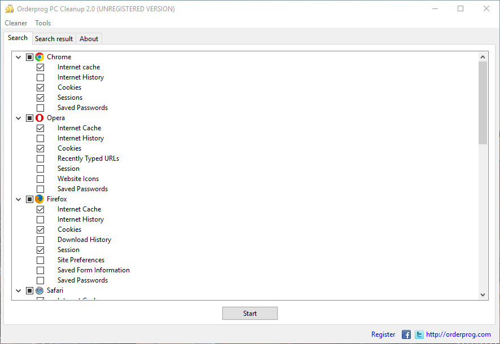
Task: Switch to the About tab
Action: [x=89, y=39]
